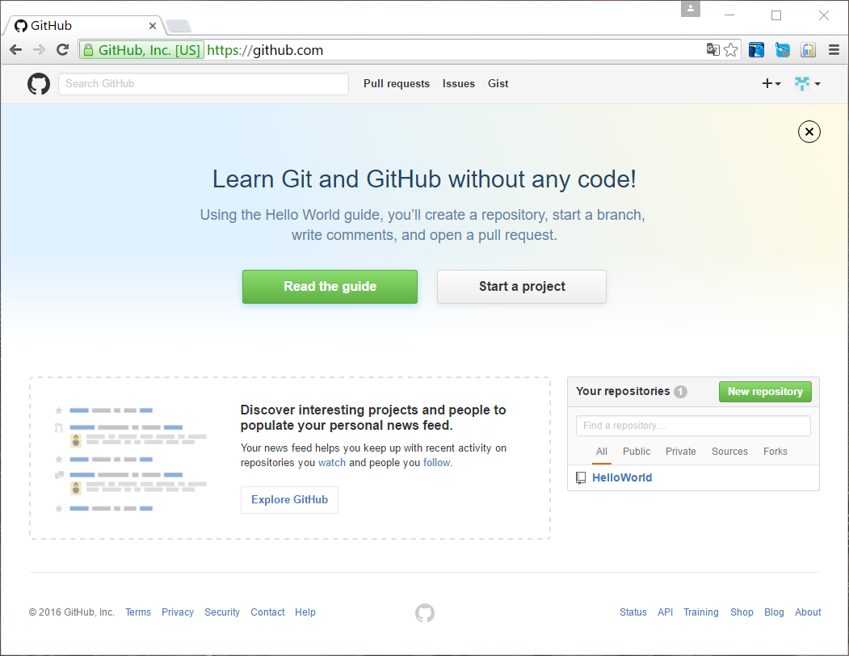Go back using browser back arrow
The height and width of the screenshot is (656, 849).
coord(15,50)
